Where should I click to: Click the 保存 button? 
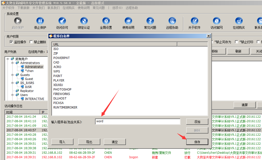[x=197, y=142]
